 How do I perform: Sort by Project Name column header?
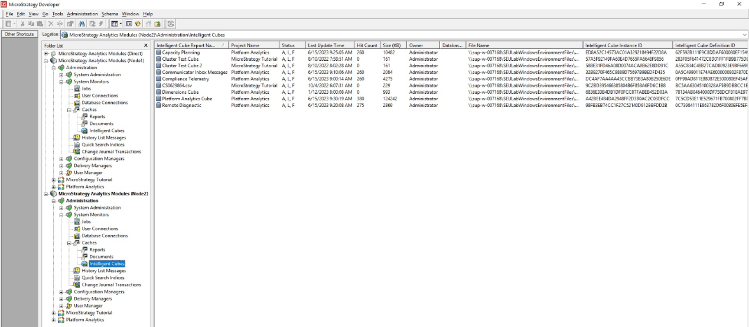pos(254,45)
